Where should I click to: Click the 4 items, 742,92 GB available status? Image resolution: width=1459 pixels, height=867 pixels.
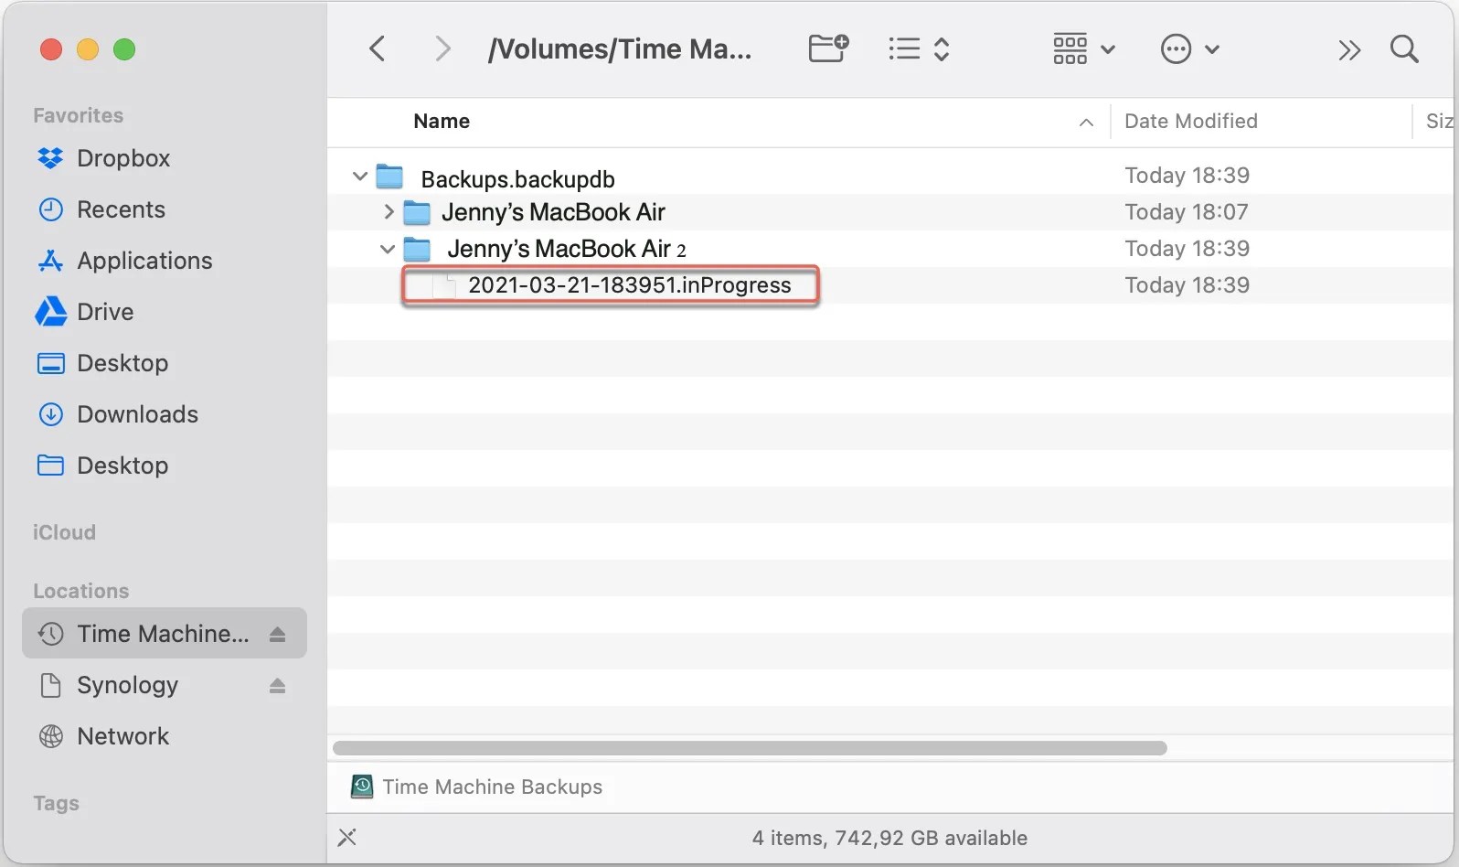point(889,838)
